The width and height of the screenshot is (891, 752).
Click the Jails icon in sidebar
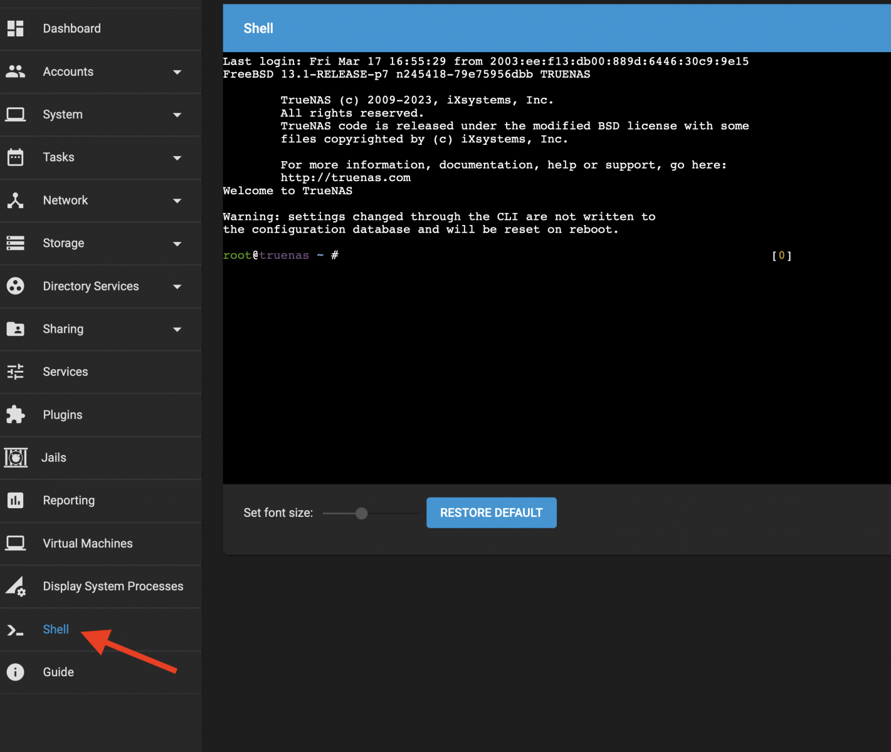16,457
